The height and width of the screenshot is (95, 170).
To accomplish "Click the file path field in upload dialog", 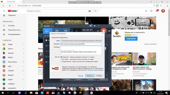I will tap(81, 41).
